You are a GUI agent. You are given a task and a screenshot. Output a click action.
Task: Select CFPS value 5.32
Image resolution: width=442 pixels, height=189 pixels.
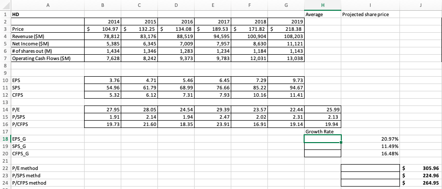(103, 95)
